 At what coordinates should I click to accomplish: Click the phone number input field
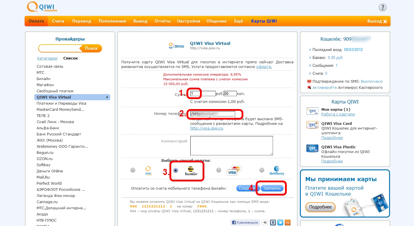click(x=213, y=114)
